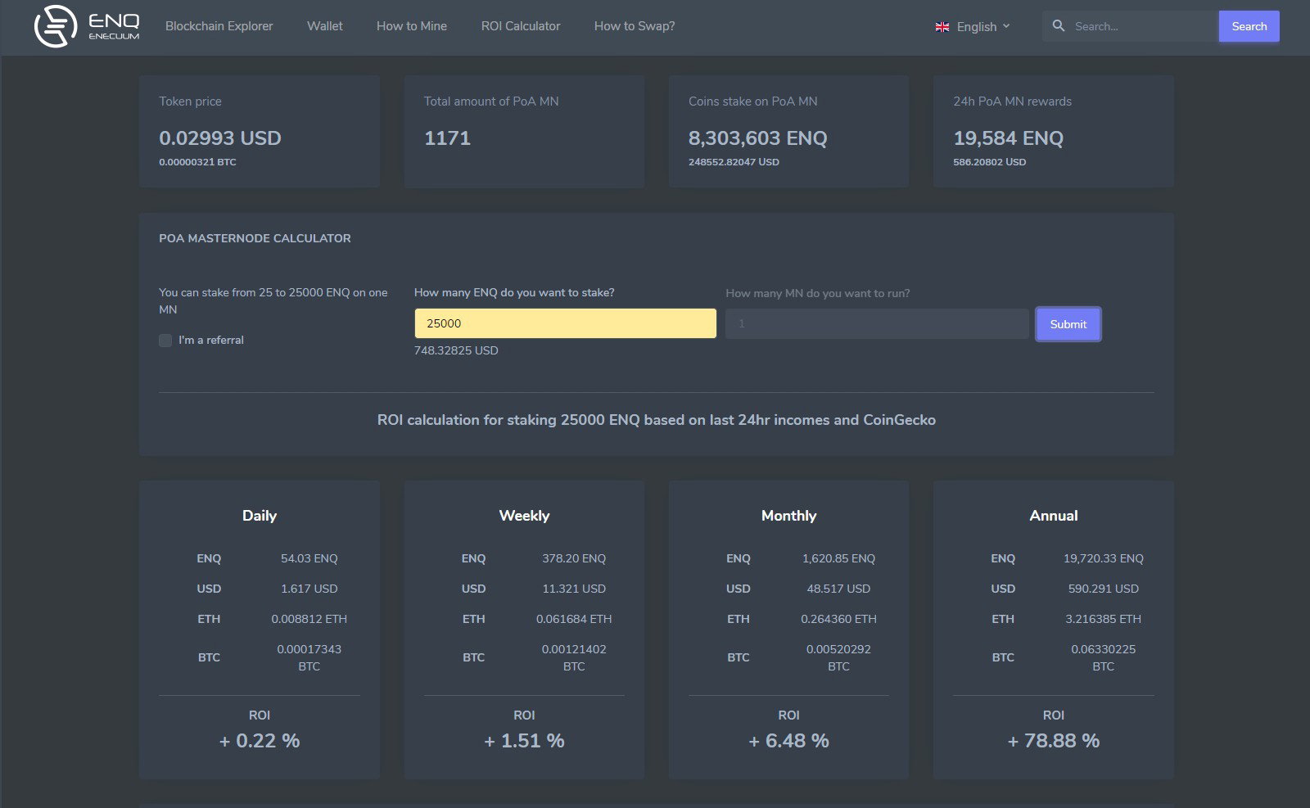1310x808 pixels.
Task: Open the Blockchain Explorer menu item
Action: [219, 26]
